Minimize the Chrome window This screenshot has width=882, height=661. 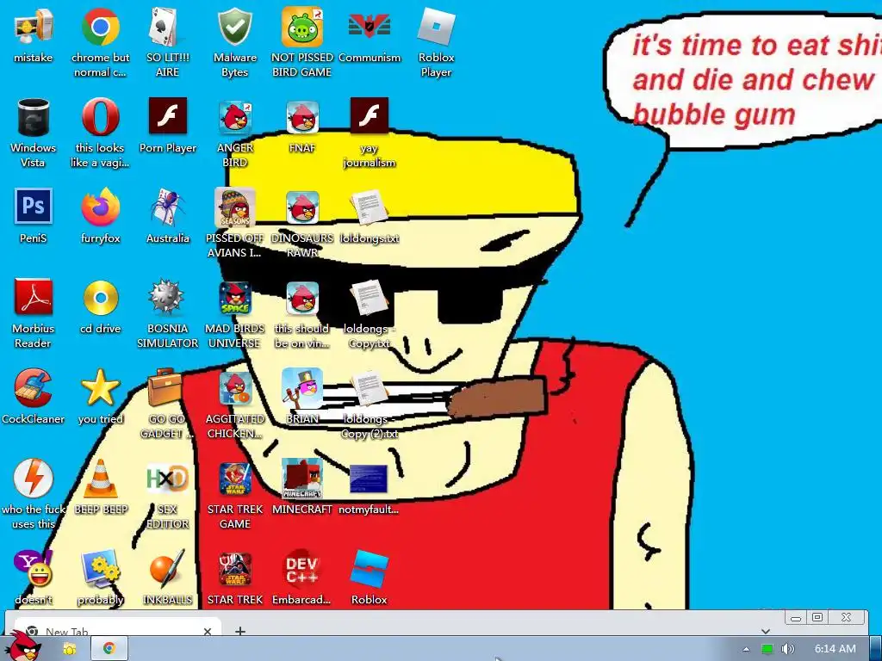[796, 618]
